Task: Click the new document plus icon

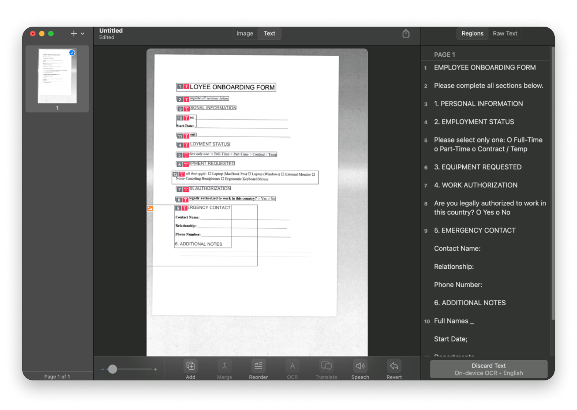Action: pyautogui.click(x=73, y=33)
